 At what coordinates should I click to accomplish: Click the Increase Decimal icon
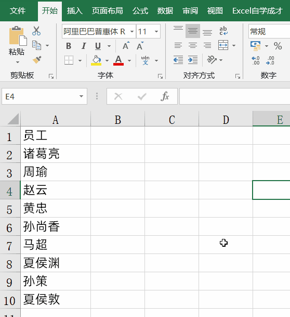[x=256, y=60]
